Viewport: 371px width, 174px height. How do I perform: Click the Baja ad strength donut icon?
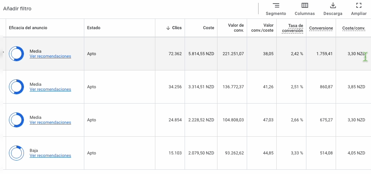[x=16, y=153]
